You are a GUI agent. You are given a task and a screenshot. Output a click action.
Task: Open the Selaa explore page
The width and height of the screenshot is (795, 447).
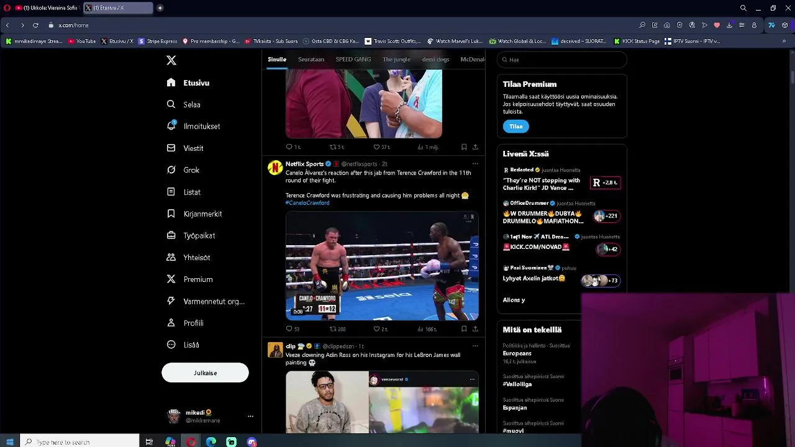tap(184, 104)
